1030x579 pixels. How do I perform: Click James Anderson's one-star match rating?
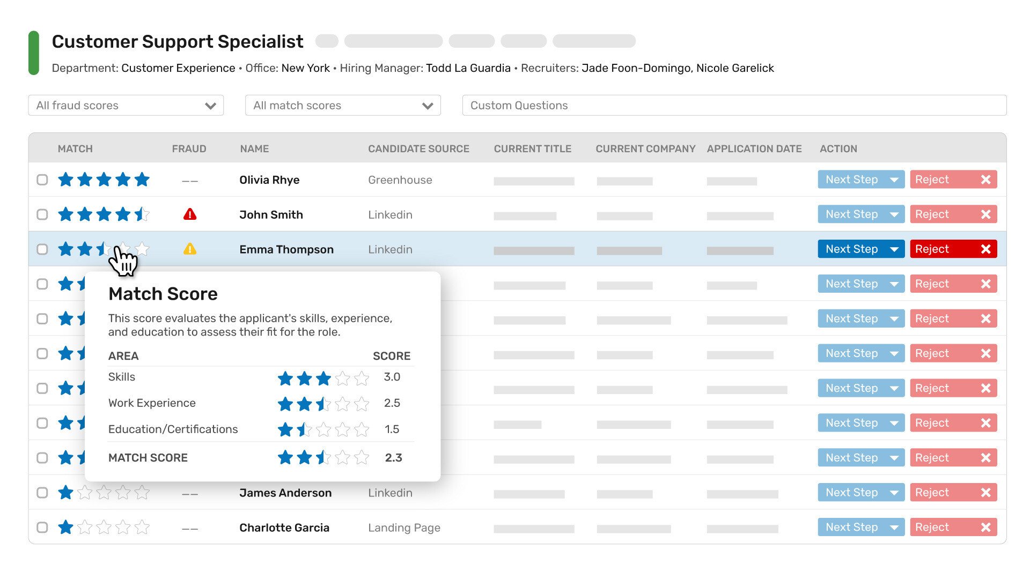pyautogui.click(x=104, y=493)
